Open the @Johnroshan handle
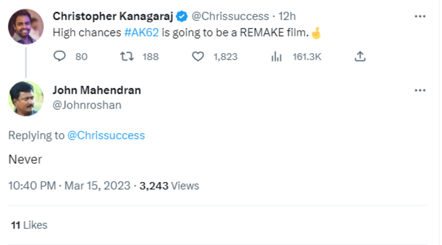The image size is (442, 245). tap(87, 105)
